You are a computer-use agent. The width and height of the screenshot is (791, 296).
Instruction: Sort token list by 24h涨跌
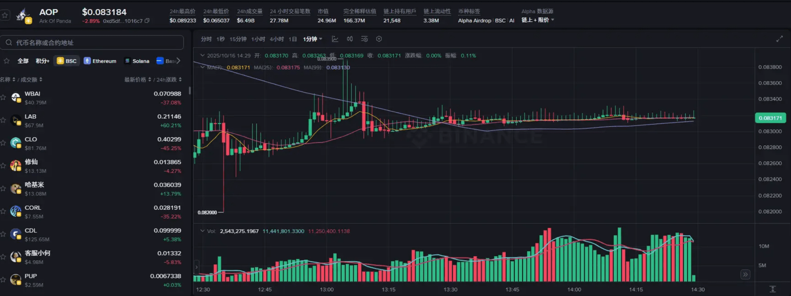(x=169, y=80)
